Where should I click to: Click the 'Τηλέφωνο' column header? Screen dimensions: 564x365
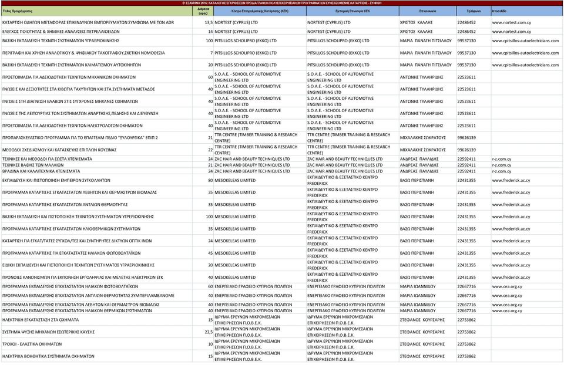(474, 11)
